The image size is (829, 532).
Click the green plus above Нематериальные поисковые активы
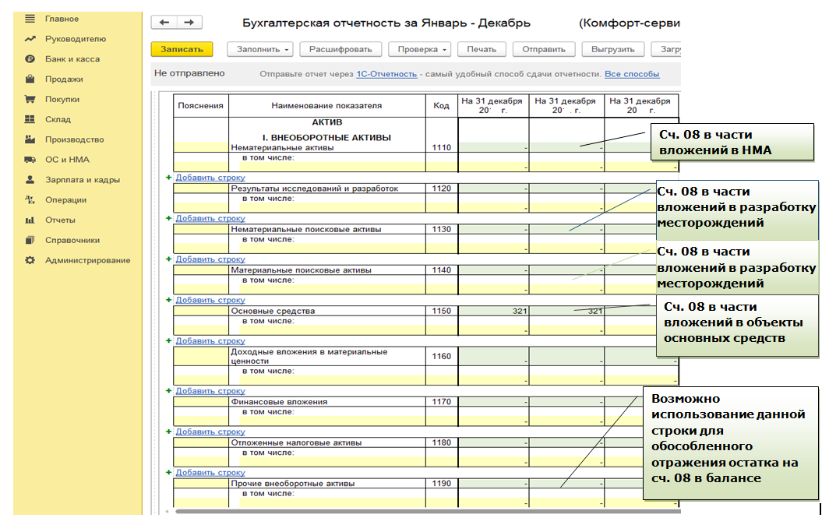[x=168, y=218]
